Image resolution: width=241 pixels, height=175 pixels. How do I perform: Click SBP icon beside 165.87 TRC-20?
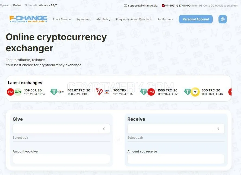(61, 92)
